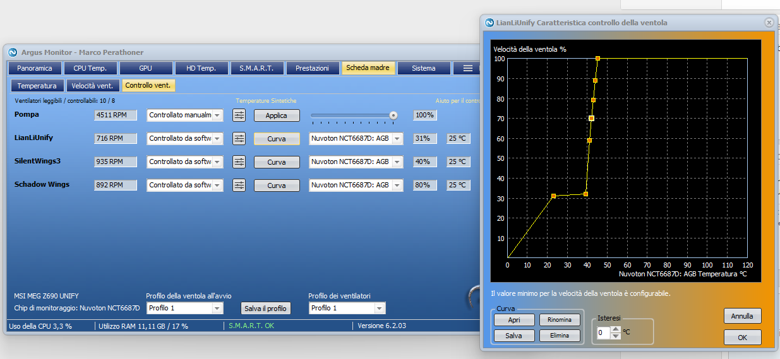Click Temperature Sintetiche link
The height and width of the screenshot is (359, 780).
pyautogui.click(x=266, y=101)
